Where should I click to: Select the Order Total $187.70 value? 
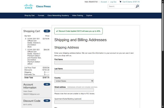click(46, 78)
